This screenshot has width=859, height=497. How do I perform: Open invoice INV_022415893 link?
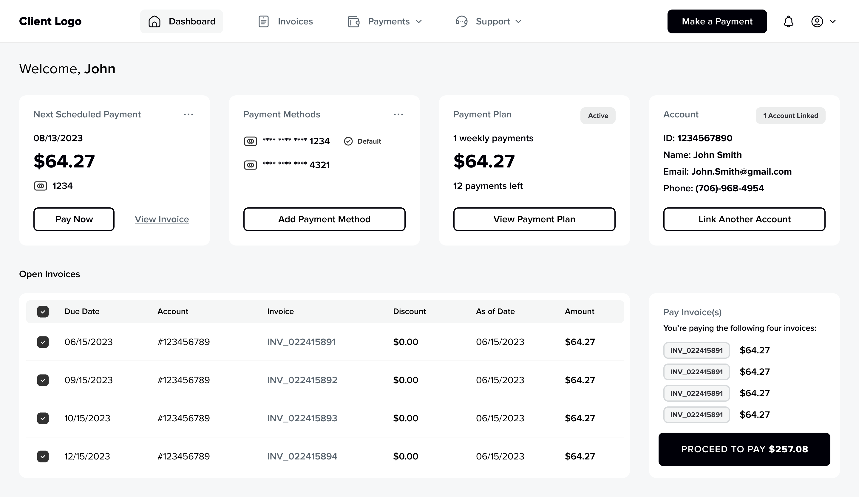302,418
